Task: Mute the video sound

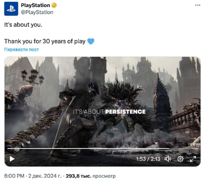Action: 168,159
